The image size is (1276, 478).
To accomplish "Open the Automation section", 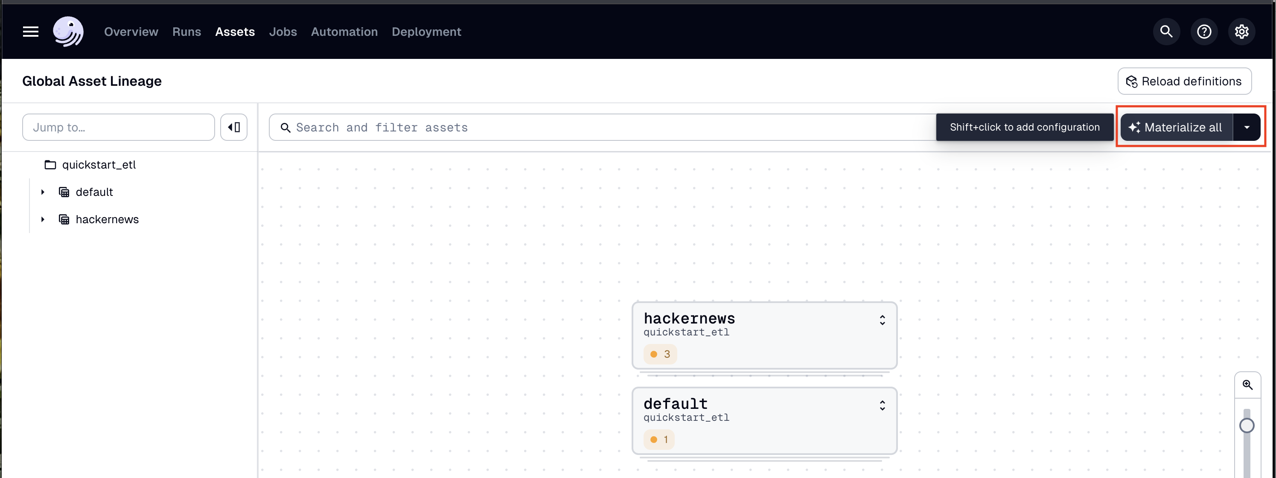I will tap(344, 31).
